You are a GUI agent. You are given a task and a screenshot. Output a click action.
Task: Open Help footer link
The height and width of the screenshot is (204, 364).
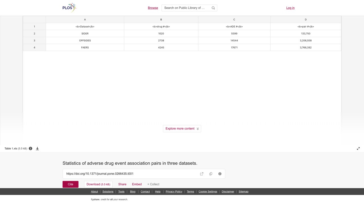pos(158,192)
